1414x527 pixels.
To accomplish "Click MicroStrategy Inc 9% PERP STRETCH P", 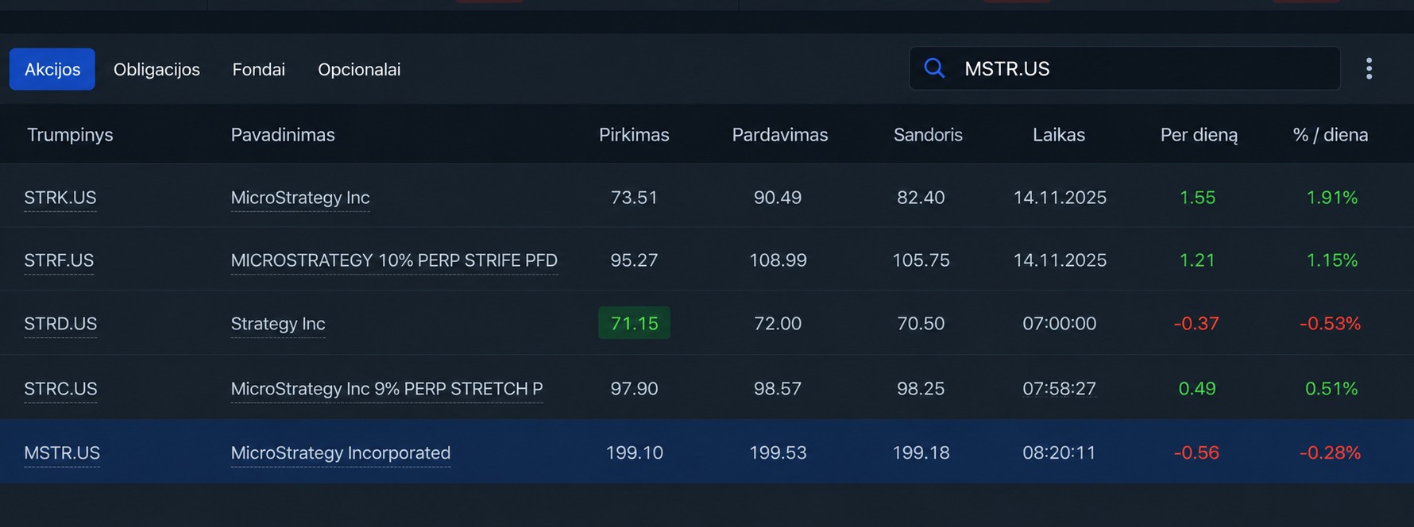I will [387, 389].
